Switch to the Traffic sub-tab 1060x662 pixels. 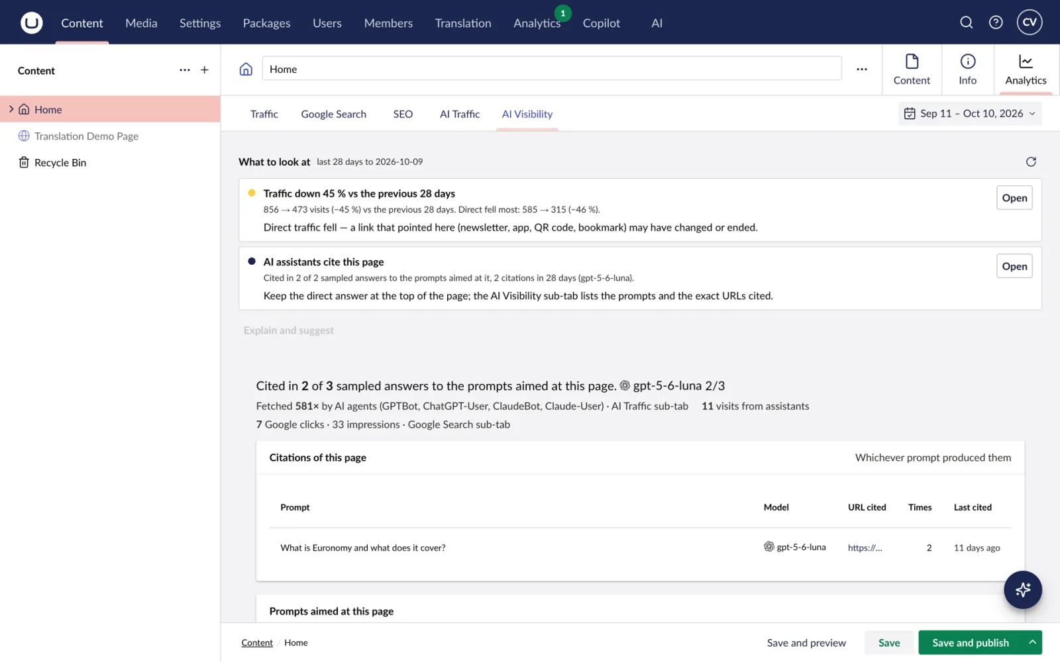pos(264,114)
